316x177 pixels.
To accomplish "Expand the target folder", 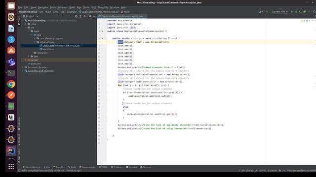I will tap(26, 60).
